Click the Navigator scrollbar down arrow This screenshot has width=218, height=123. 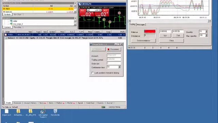(75, 24)
